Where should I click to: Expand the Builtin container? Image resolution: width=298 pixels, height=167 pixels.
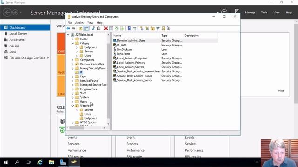click(x=73, y=39)
